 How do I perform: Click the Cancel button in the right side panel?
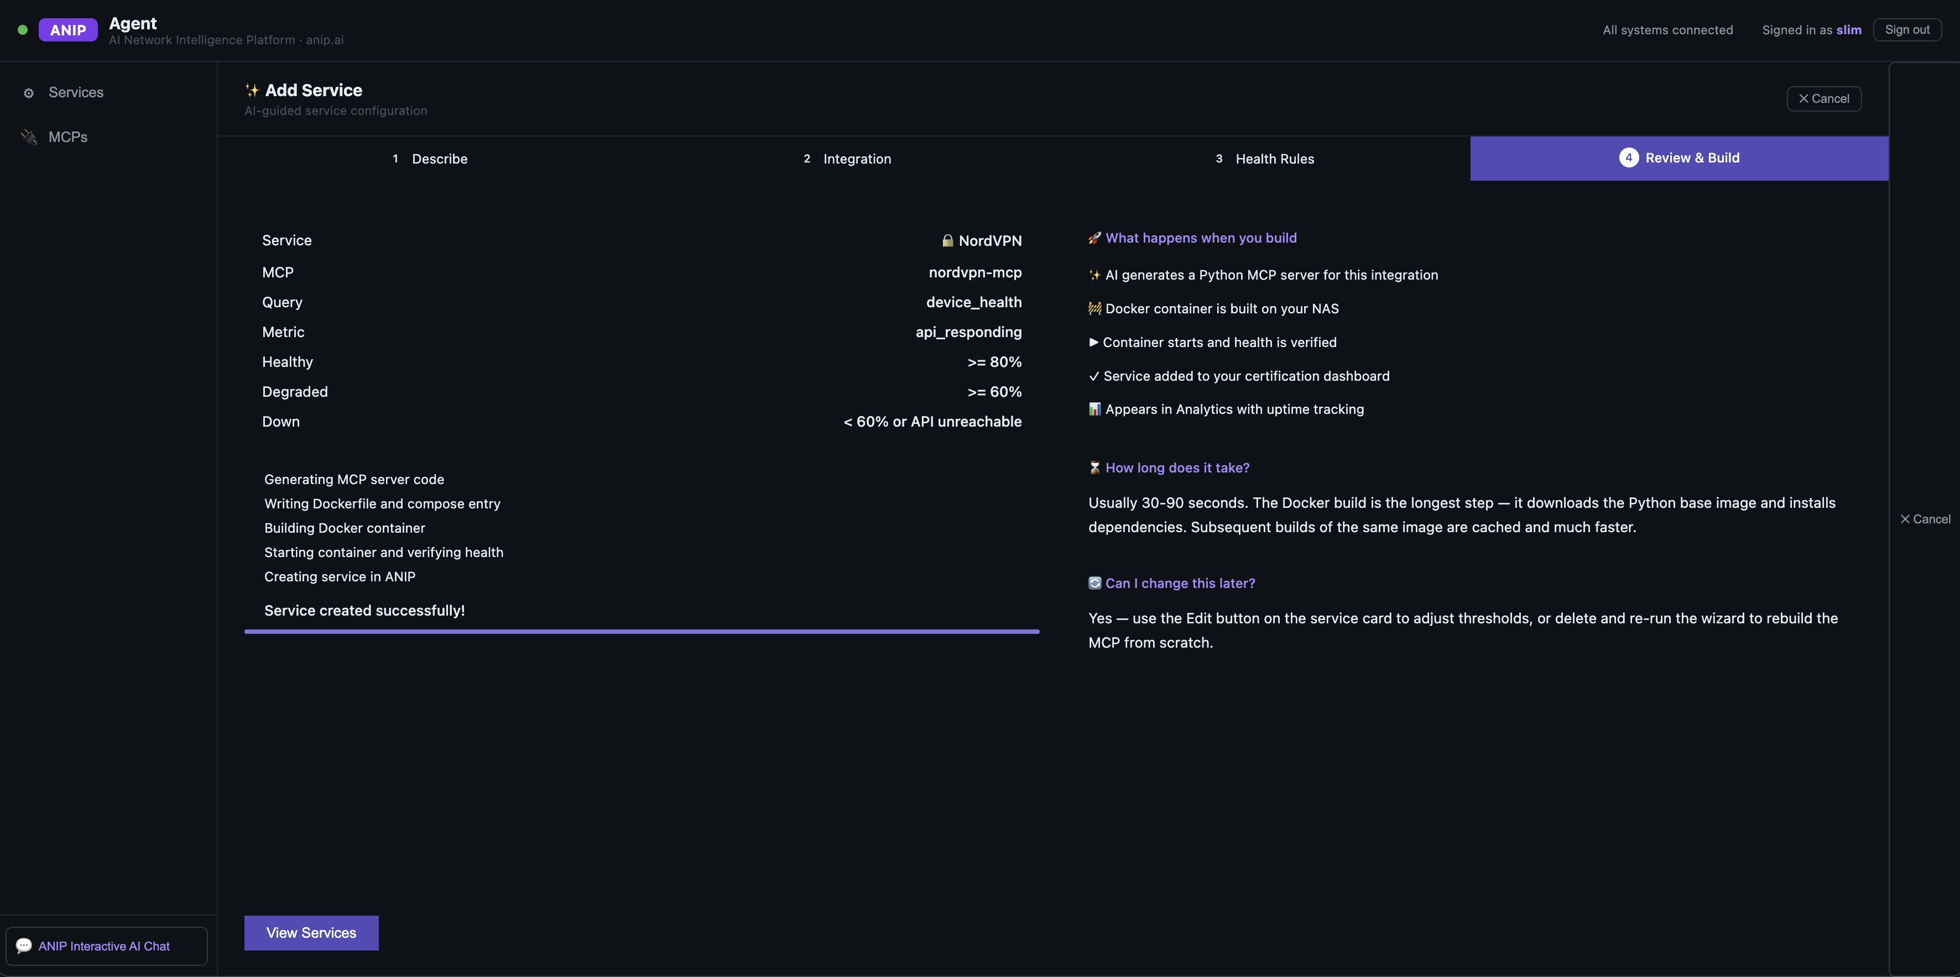[1926, 519]
